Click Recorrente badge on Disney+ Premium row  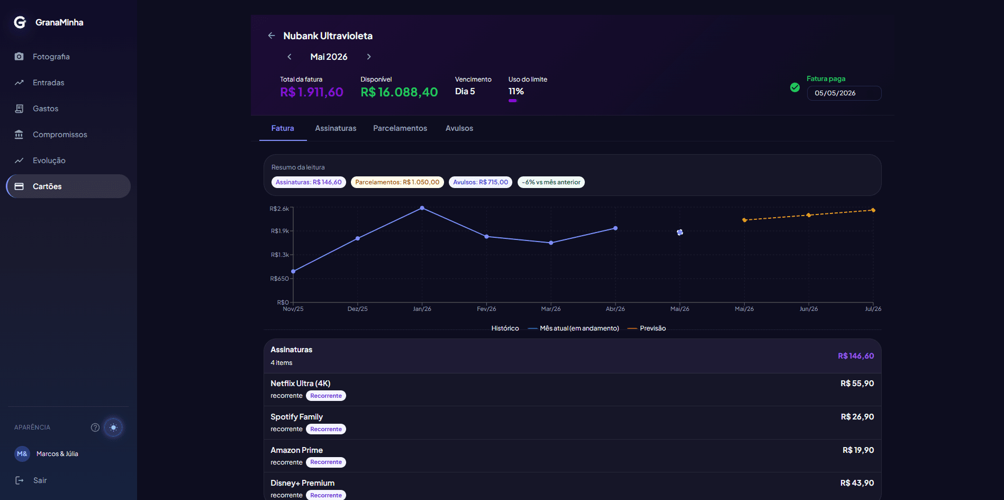326,495
